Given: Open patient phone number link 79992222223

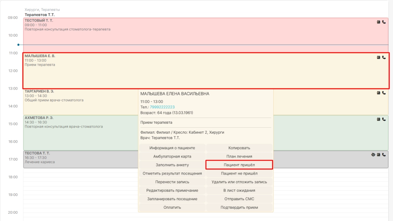Looking at the screenshot, I should pos(162,107).
